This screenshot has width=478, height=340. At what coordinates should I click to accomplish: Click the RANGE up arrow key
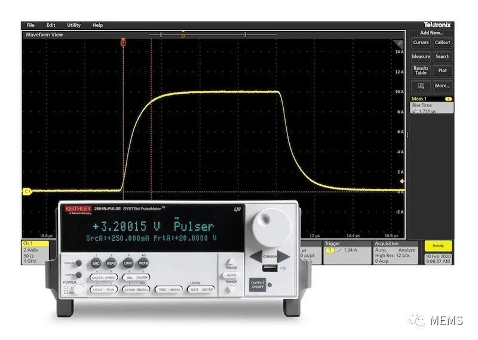pos(231,261)
